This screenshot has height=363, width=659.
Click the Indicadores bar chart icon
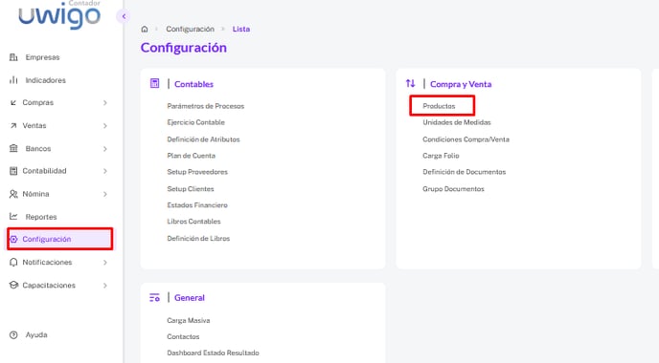click(13, 79)
